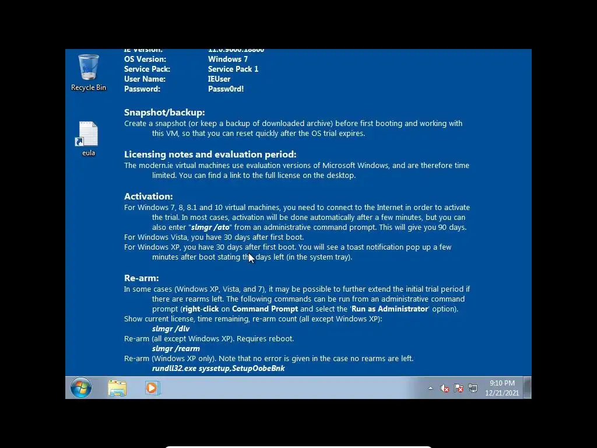Click the 'slmgr /rearm' command text
Viewport: 597px width, 448px height.
click(x=176, y=348)
